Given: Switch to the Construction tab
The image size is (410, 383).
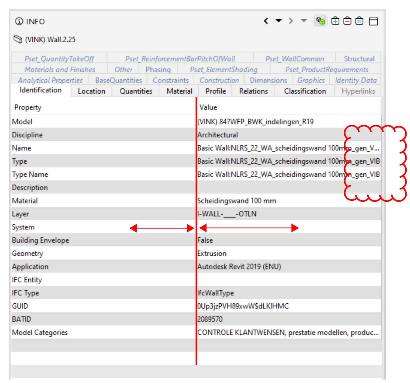Looking at the screenshot, I should (219, 80).
